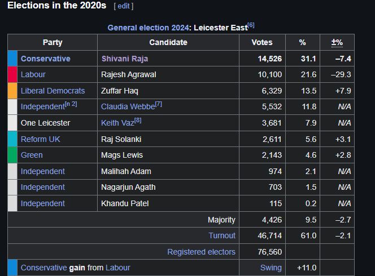Image resolution: width=375 pixels, height=276 pixels.
Task: Open the Swing link in bottom row
Action: 271,268
